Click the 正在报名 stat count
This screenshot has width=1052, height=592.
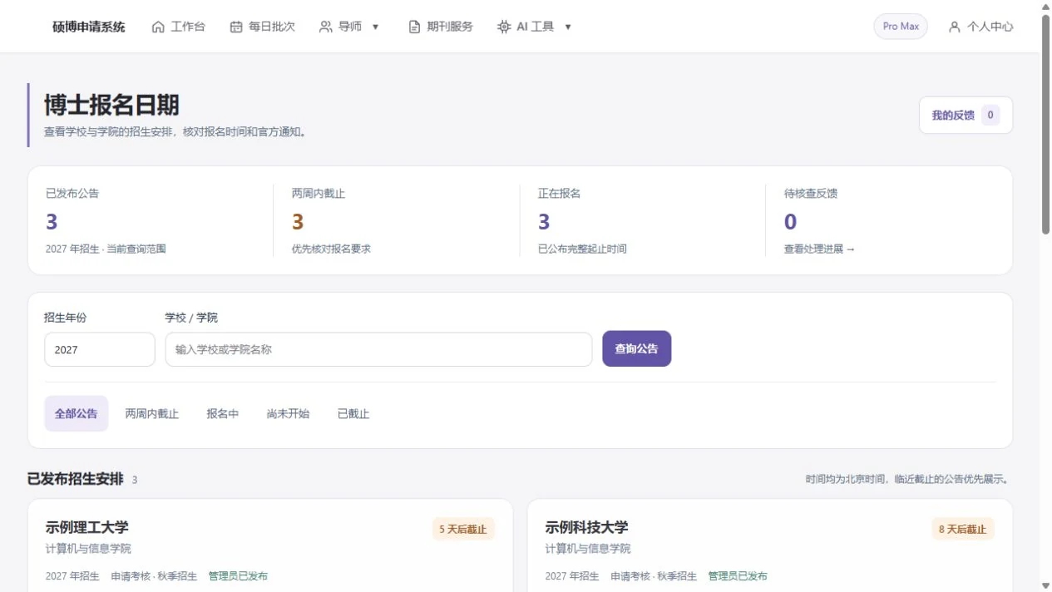click(x=544, y=222)
